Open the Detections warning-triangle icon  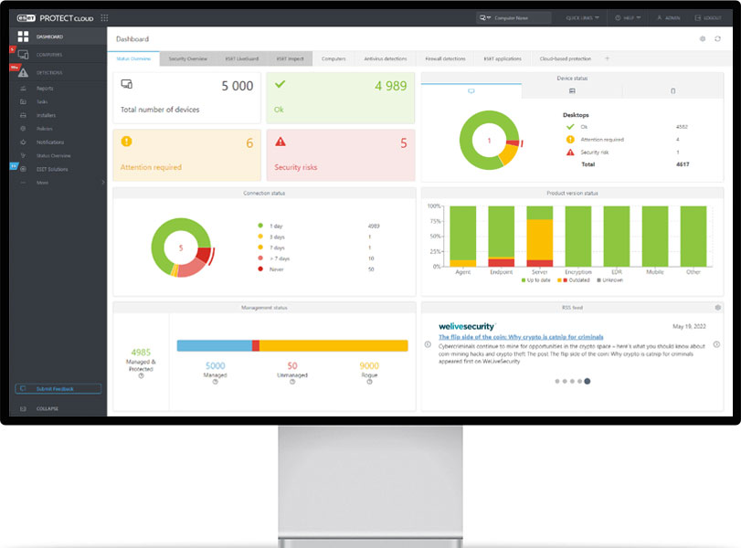(x=23, y=73)
